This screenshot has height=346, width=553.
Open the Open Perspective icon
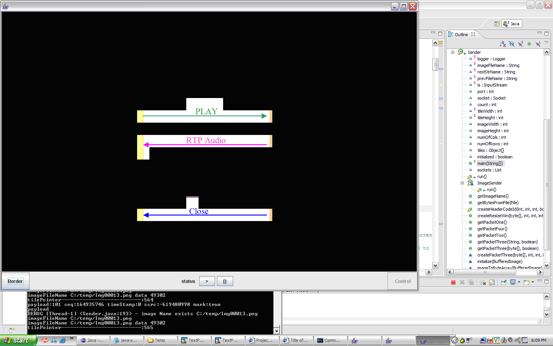(497, 24)
